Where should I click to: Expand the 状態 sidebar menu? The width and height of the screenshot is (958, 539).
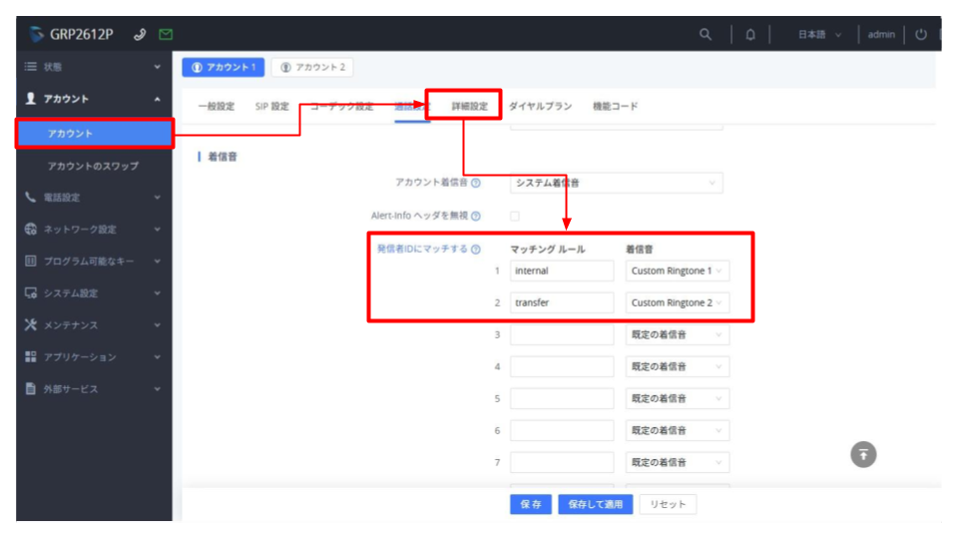157,67
